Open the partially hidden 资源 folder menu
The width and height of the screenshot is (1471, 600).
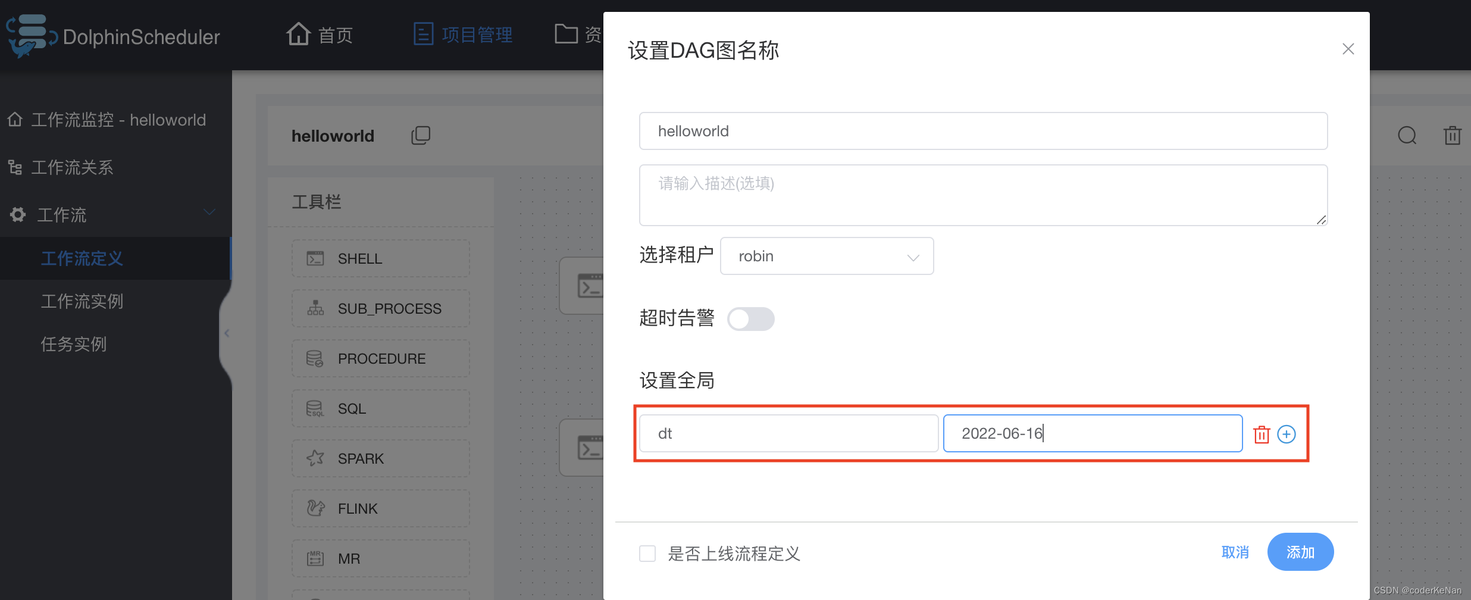[578, 35]
